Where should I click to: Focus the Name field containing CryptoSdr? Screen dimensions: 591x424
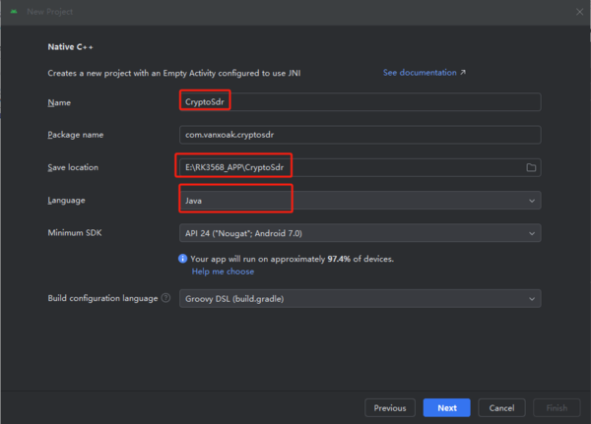click(x=359, y=102)
